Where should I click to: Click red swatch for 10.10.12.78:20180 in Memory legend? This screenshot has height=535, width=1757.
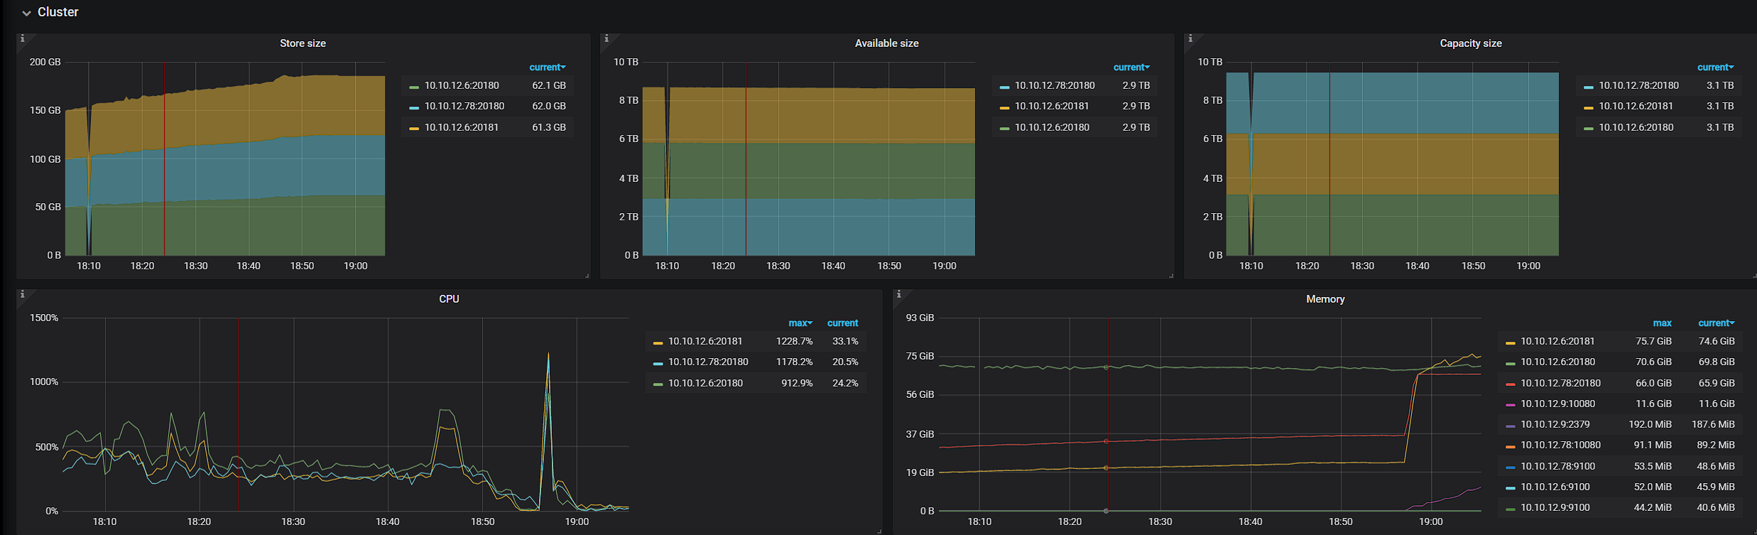(x=1510, y=385)
